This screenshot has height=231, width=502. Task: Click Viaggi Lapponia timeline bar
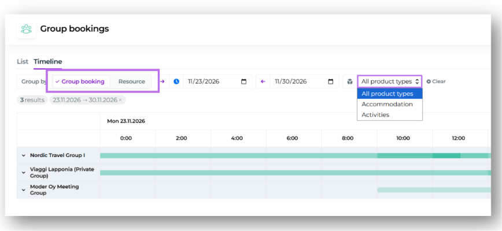(295, 173)
